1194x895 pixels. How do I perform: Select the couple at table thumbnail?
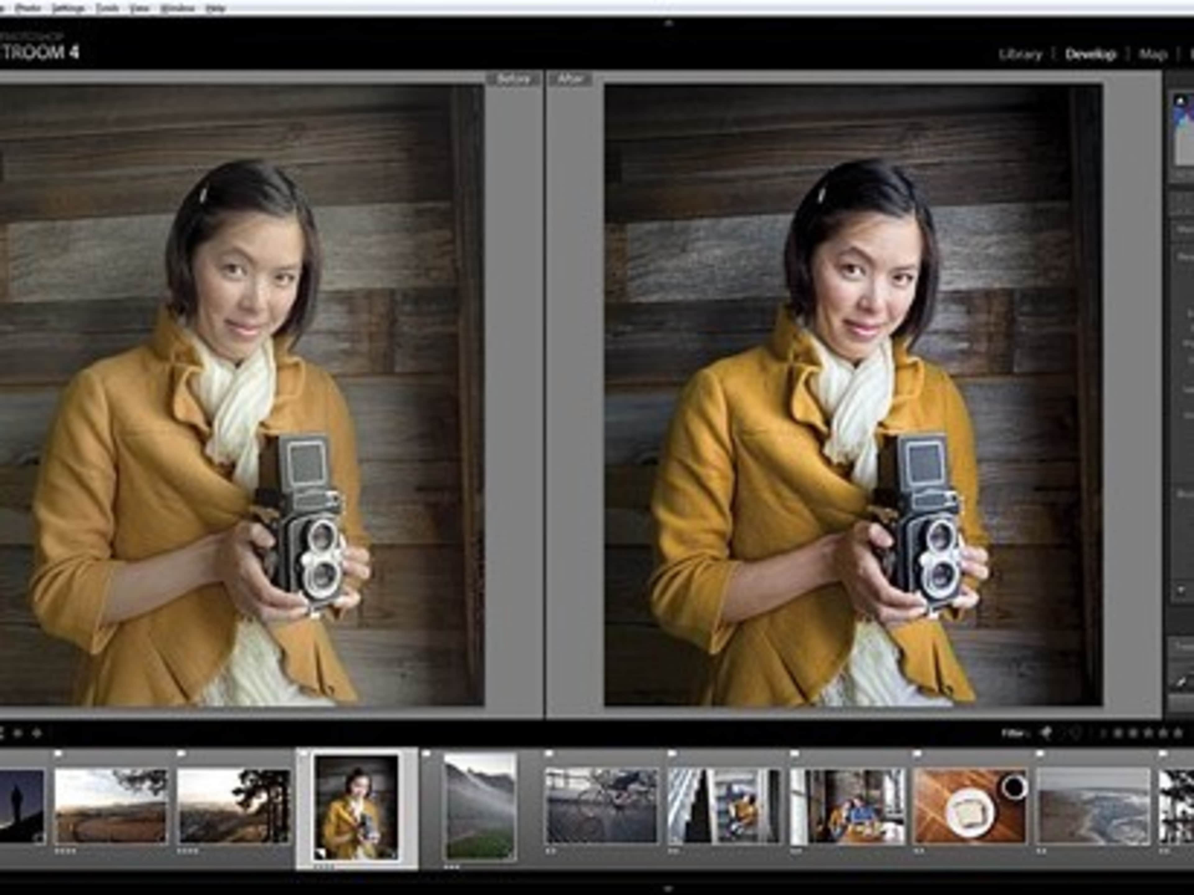coord(847,806)
